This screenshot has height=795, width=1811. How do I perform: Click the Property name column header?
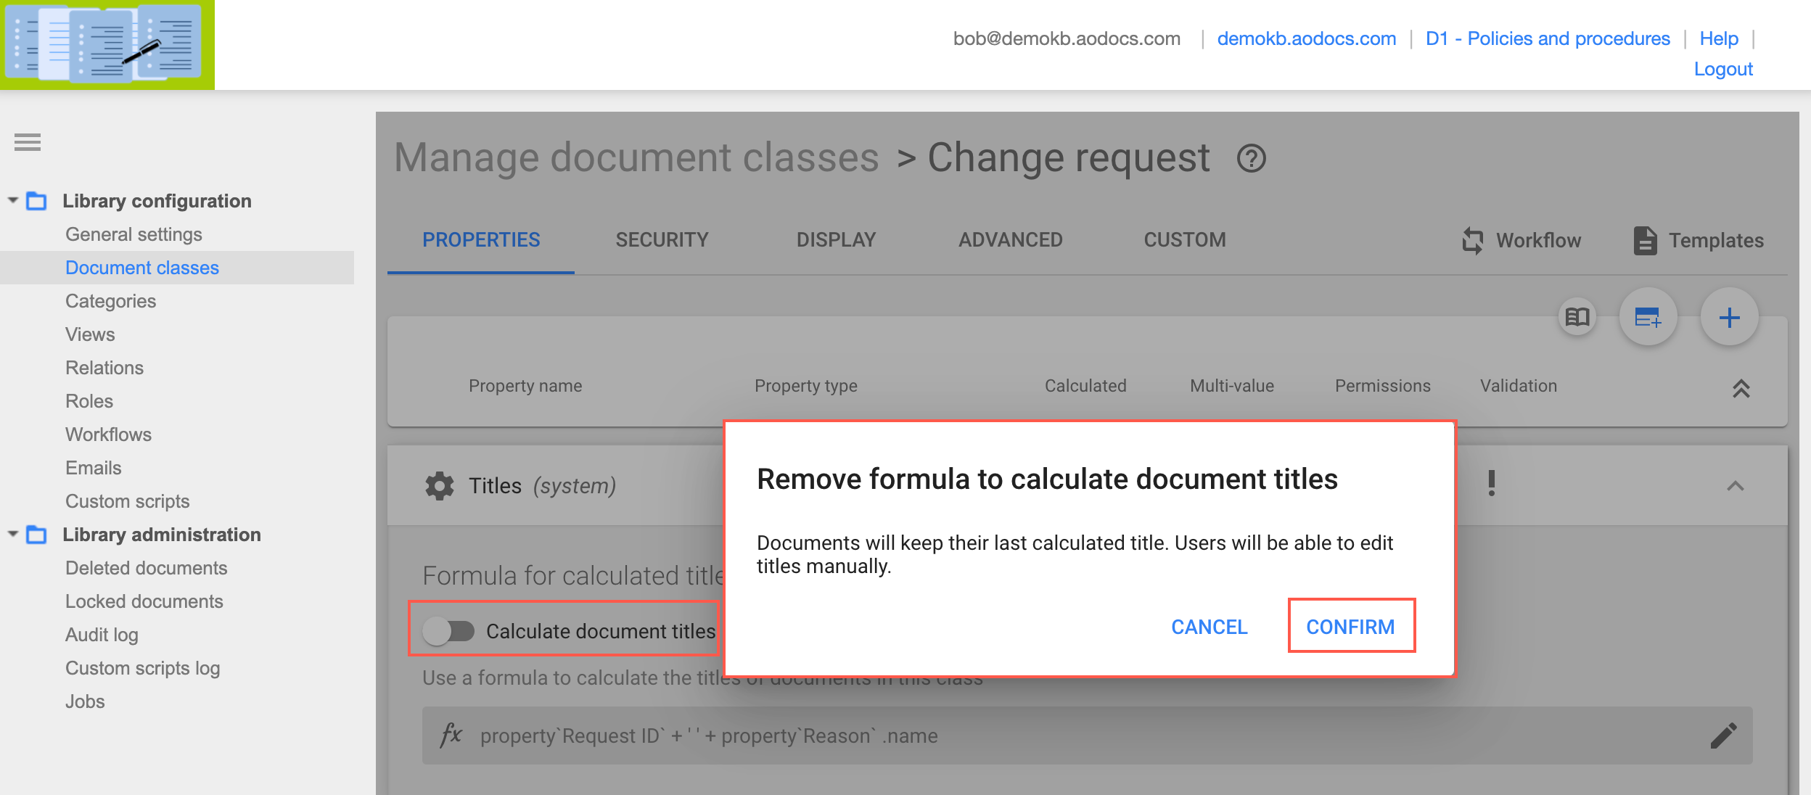click(525, 386)
